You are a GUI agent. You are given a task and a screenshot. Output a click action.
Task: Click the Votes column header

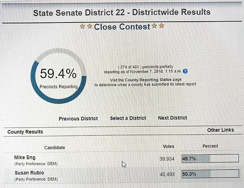[168, 146]
